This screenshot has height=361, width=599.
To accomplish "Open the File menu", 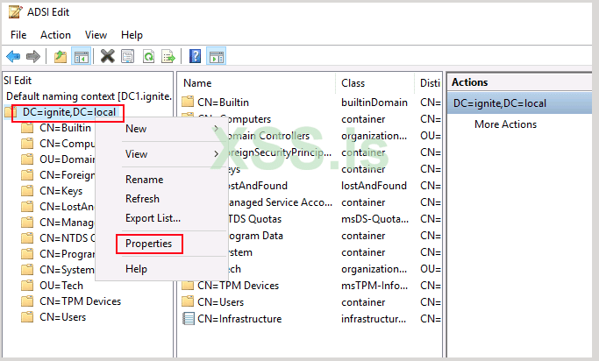I will [18, 35].
